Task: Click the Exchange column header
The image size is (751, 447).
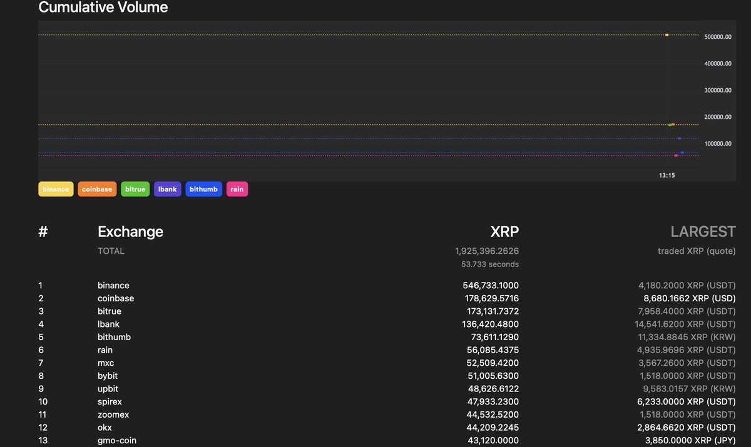Action: click(130, 231)
